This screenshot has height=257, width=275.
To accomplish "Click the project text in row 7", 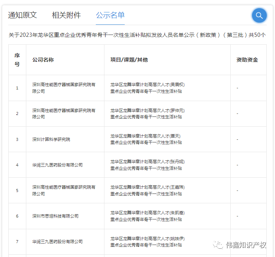I will (x=148, y=242).
